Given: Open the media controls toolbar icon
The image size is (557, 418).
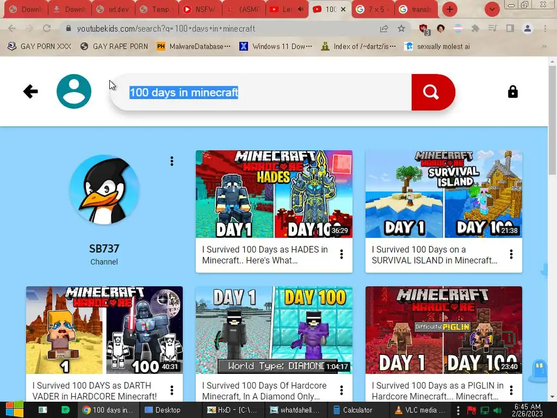Looking at the screenshot, I should pyautogui.click(x=492, y=28).
